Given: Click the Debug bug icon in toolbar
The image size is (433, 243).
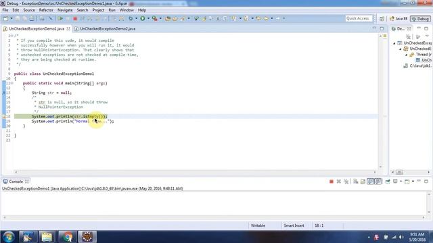Looking at the screenshot, I should click(x=131, y=18).
